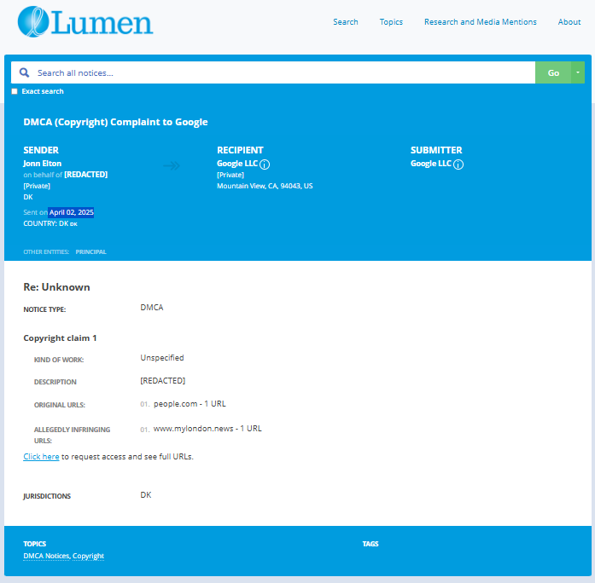The width and height of the screenshot is (595, 583).
Task: Open sender Jonn Elton link
Action: 42,164
